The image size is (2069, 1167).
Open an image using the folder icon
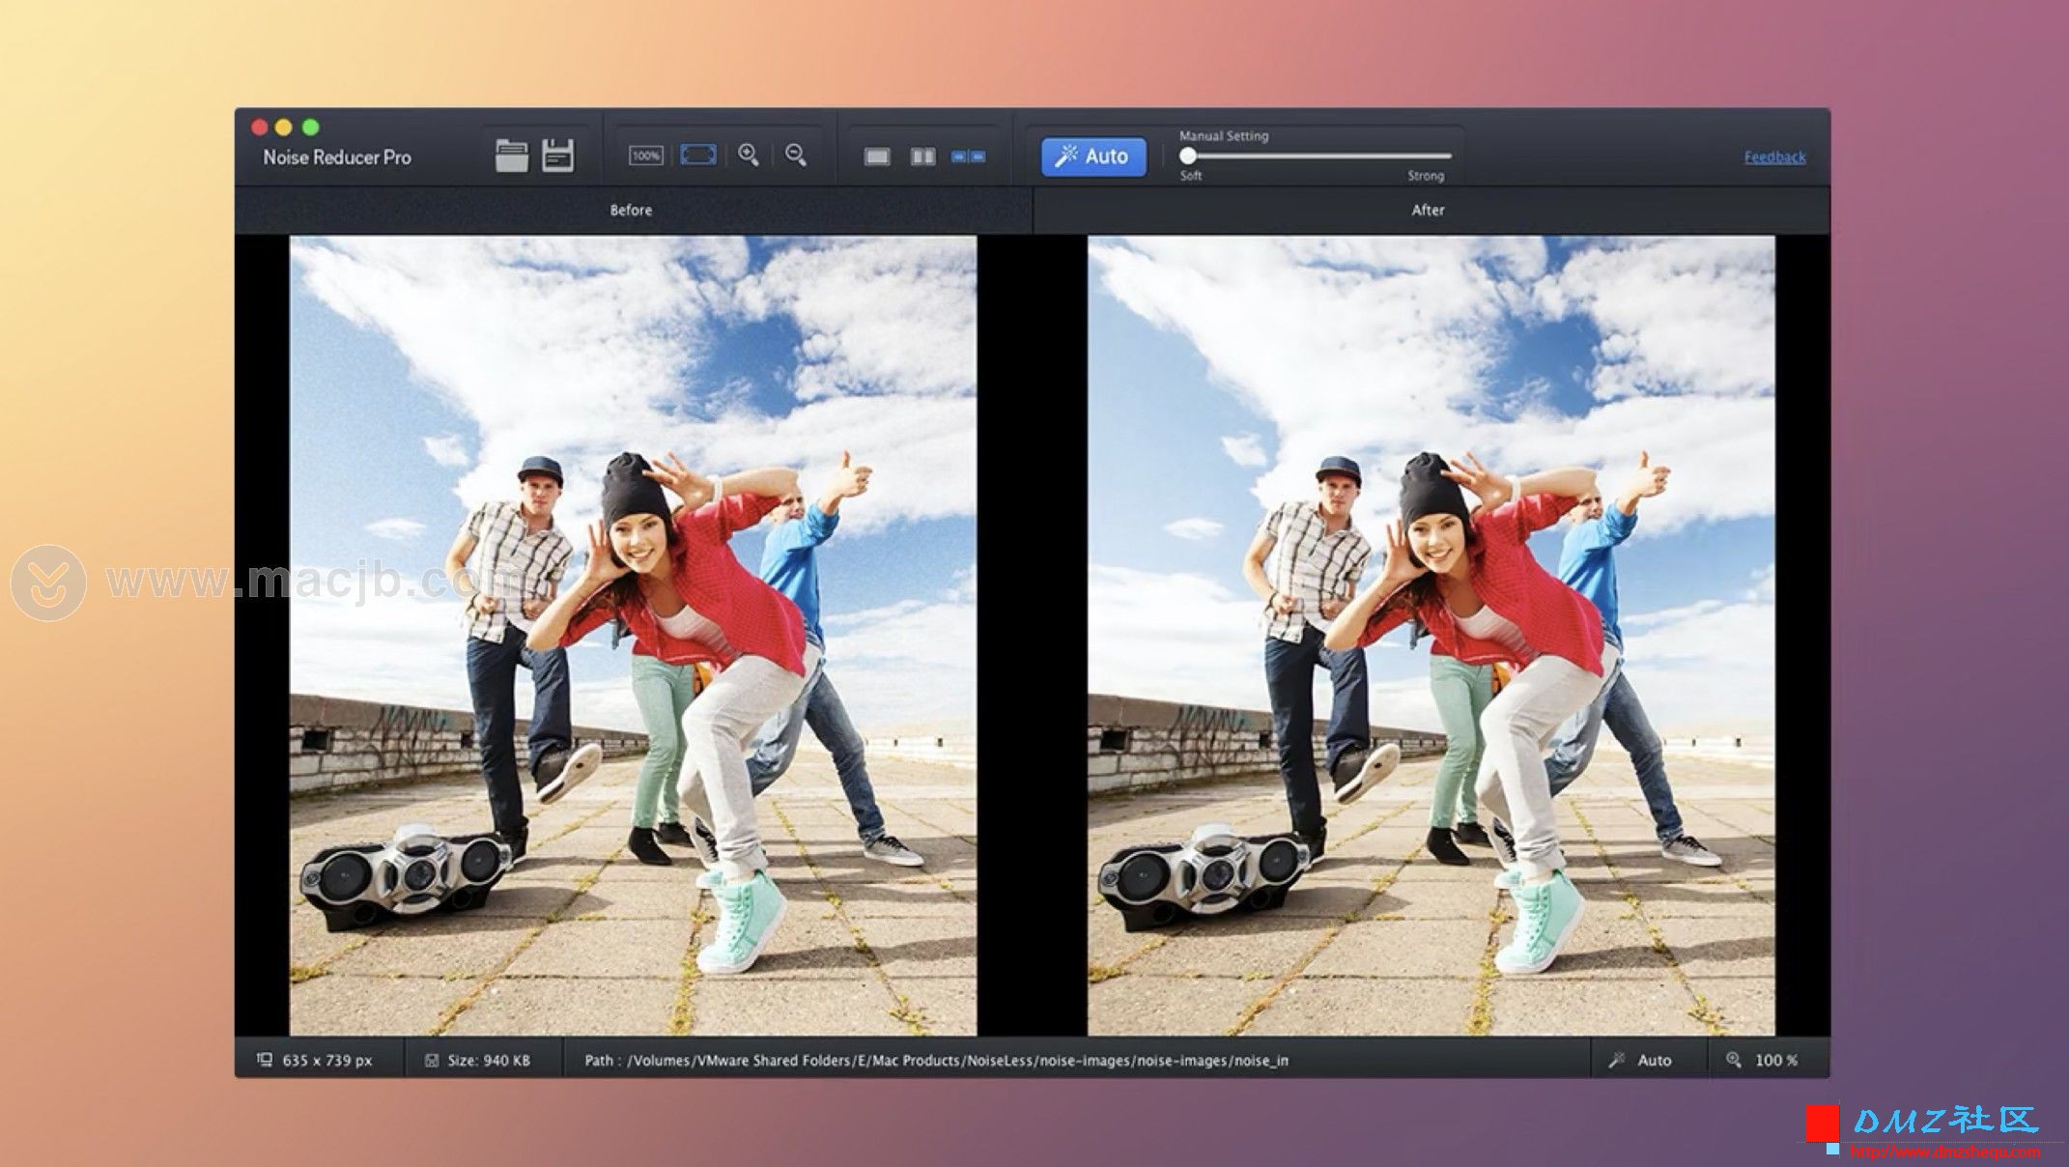pyautogui.click(x=511, y=156)
